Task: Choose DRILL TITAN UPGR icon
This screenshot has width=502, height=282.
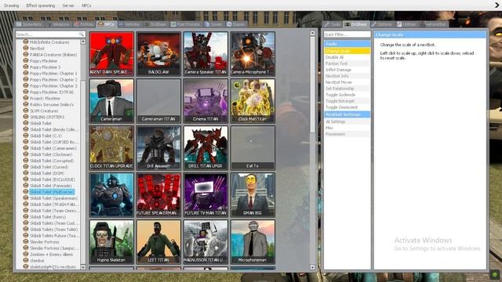Action: coord(206,148)
